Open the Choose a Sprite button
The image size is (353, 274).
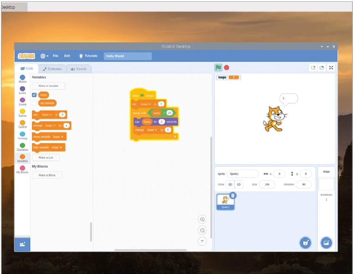(305, 243)
